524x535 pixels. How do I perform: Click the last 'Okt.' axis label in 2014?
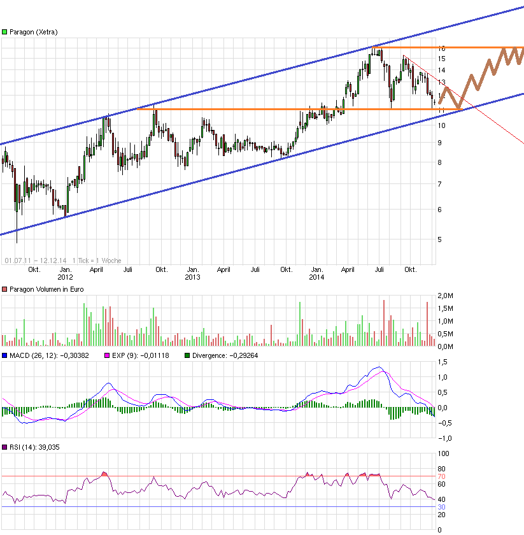click(411, 269)
